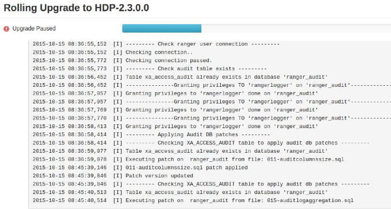Screen dimensions: 391x209
Task: Click the 'Check audit table exists' log line
Action: (149, 69)
